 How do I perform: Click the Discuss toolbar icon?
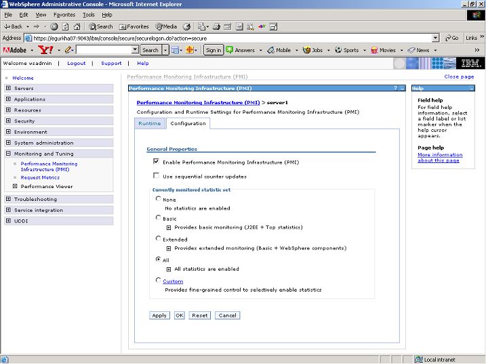(x=239, y=26)
